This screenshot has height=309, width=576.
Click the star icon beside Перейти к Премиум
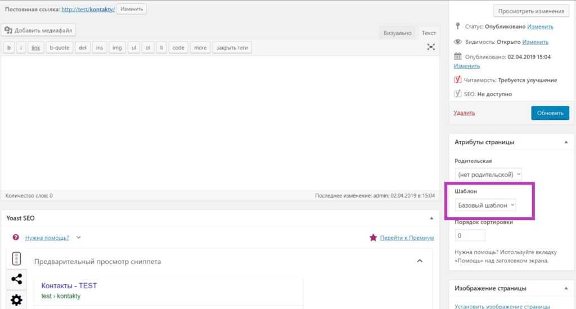point(373,238)
